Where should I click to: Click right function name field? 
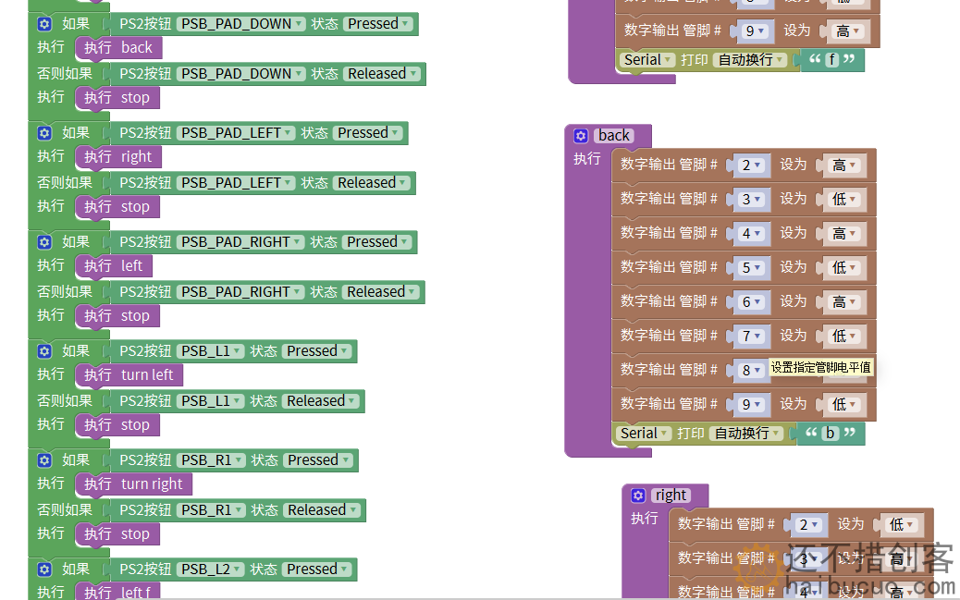671,495
